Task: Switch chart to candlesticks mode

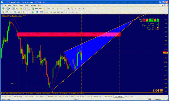Action: [x=7, y=12]
